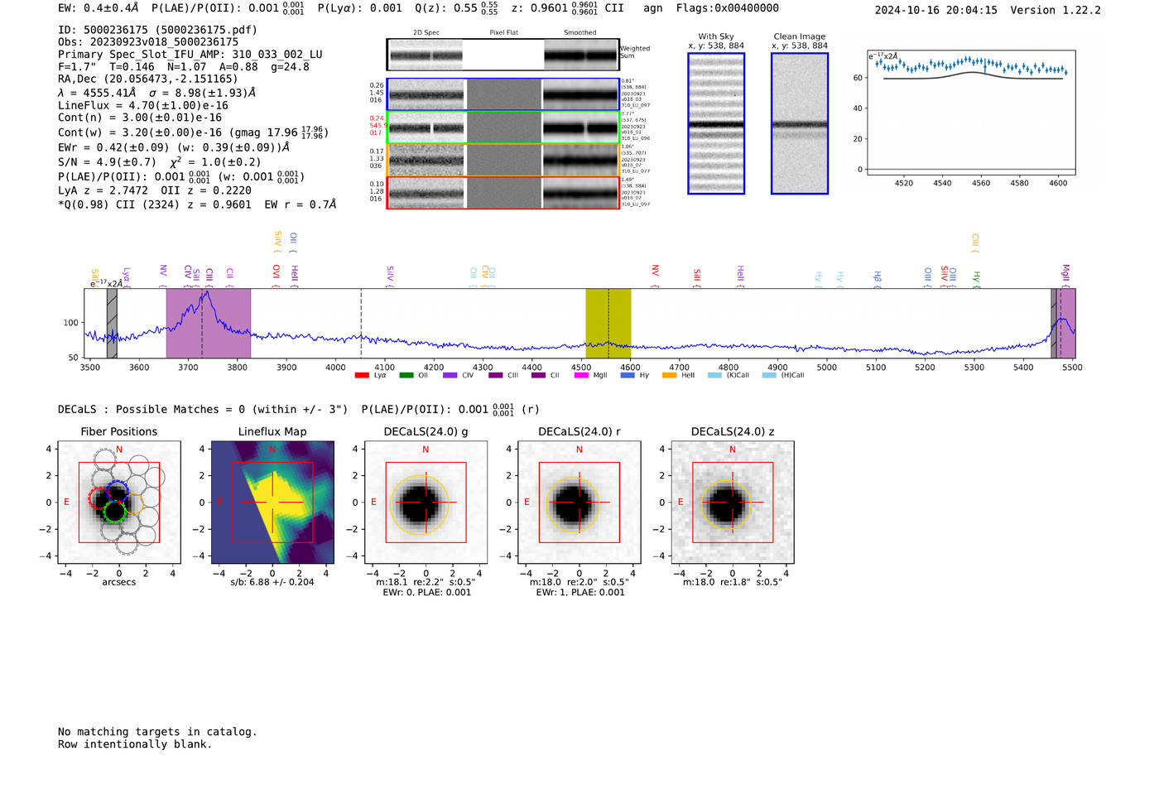
Task: Click the (H)CaII legend swatch
Action: pyautogui.click(x=769, y=375)
